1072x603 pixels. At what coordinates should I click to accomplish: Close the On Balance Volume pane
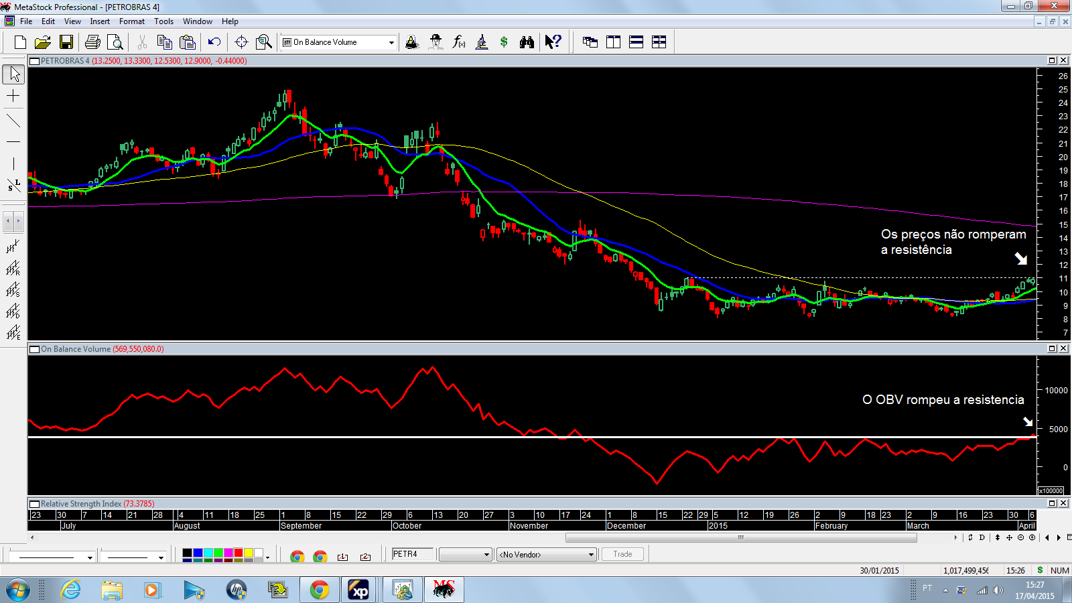tap(1063, 348)
